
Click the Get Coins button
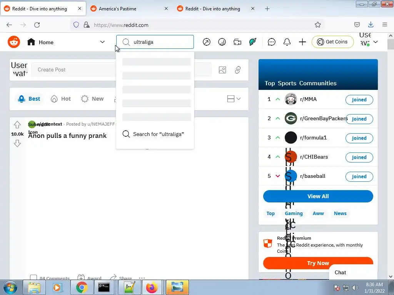333,41
